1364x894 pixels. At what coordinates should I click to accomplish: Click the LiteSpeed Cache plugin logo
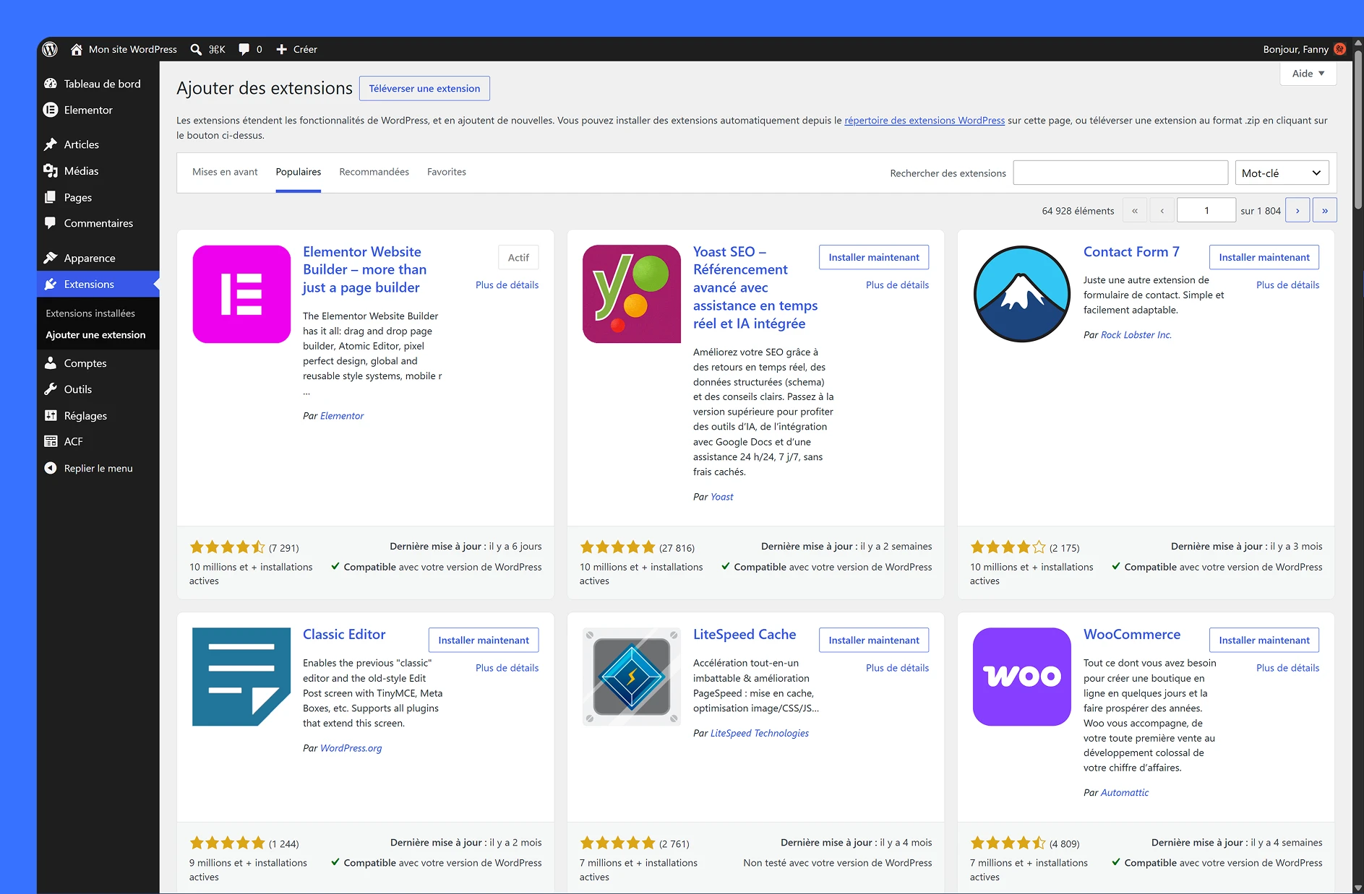coord(632,677)
